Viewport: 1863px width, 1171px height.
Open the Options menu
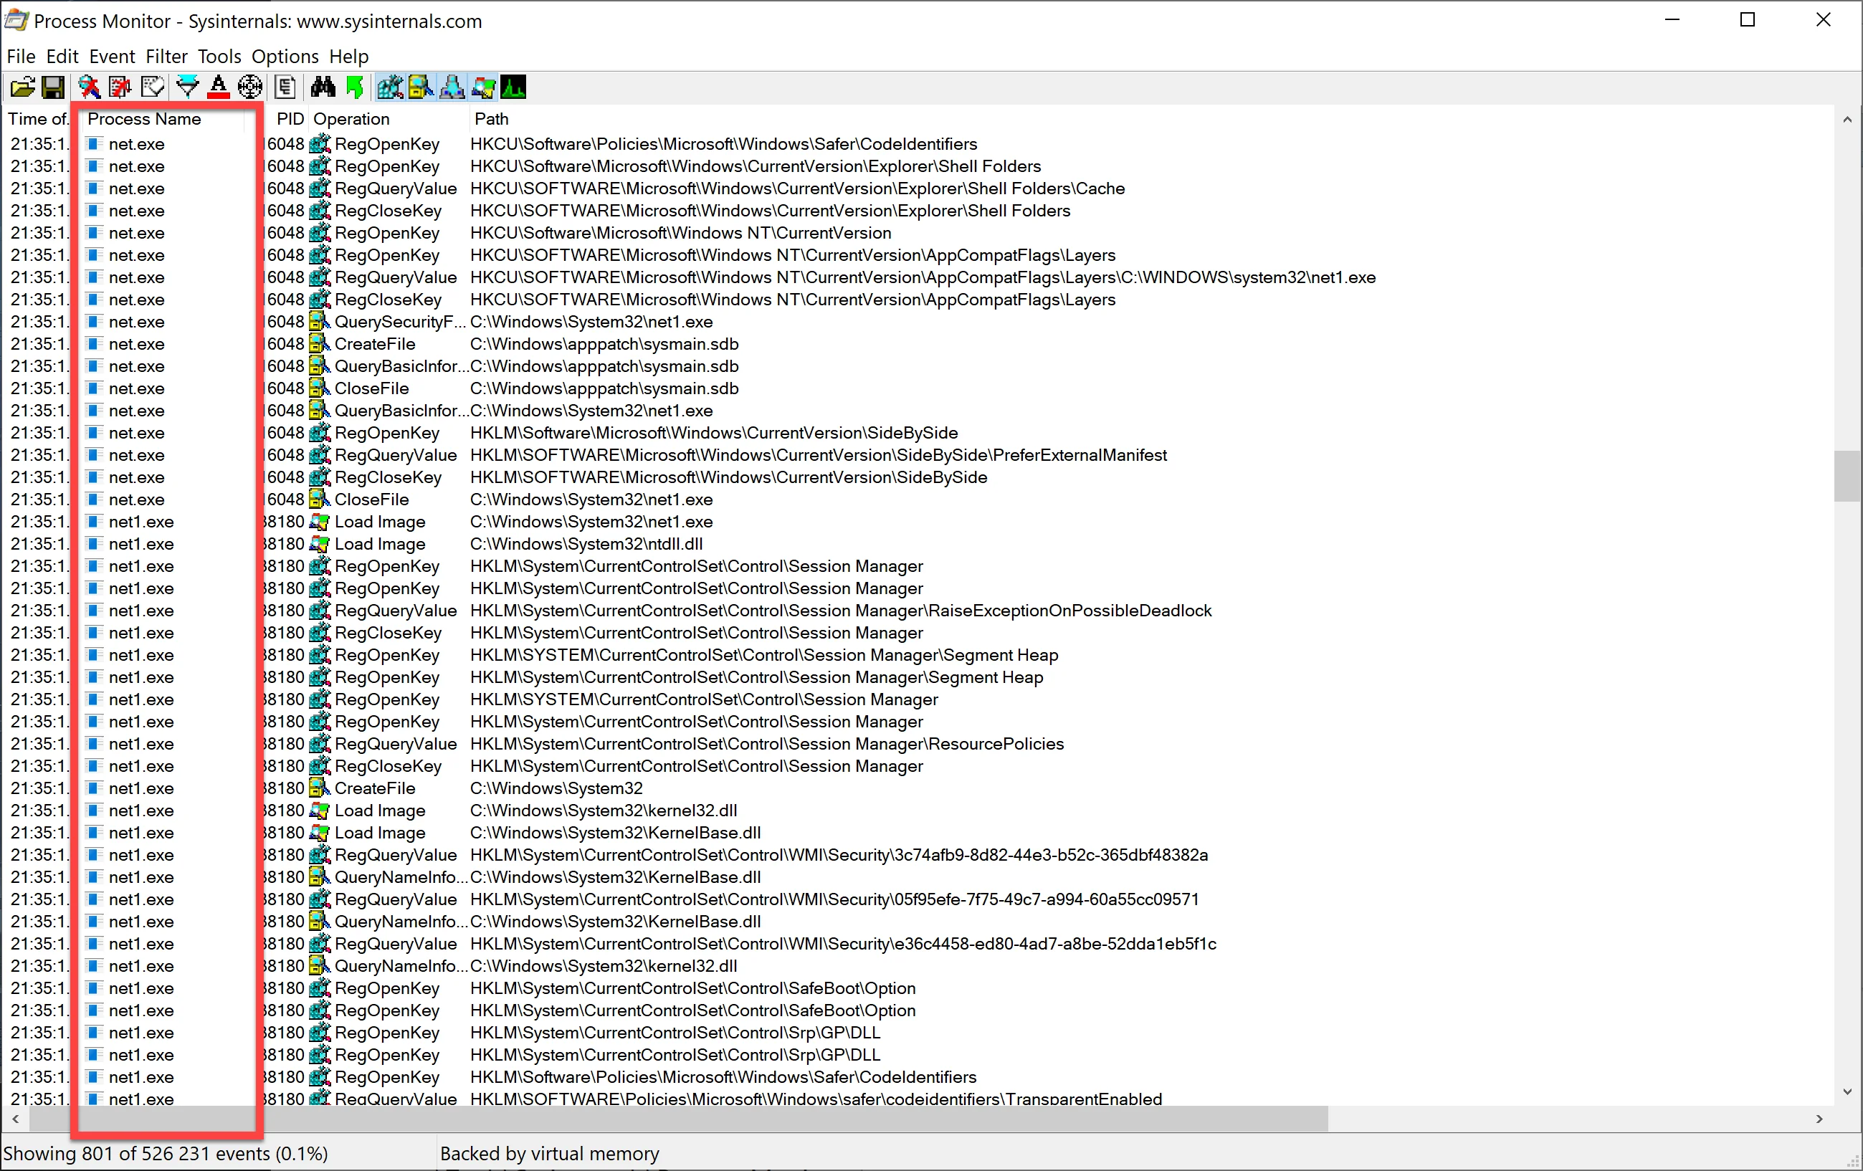pos(285,57)
